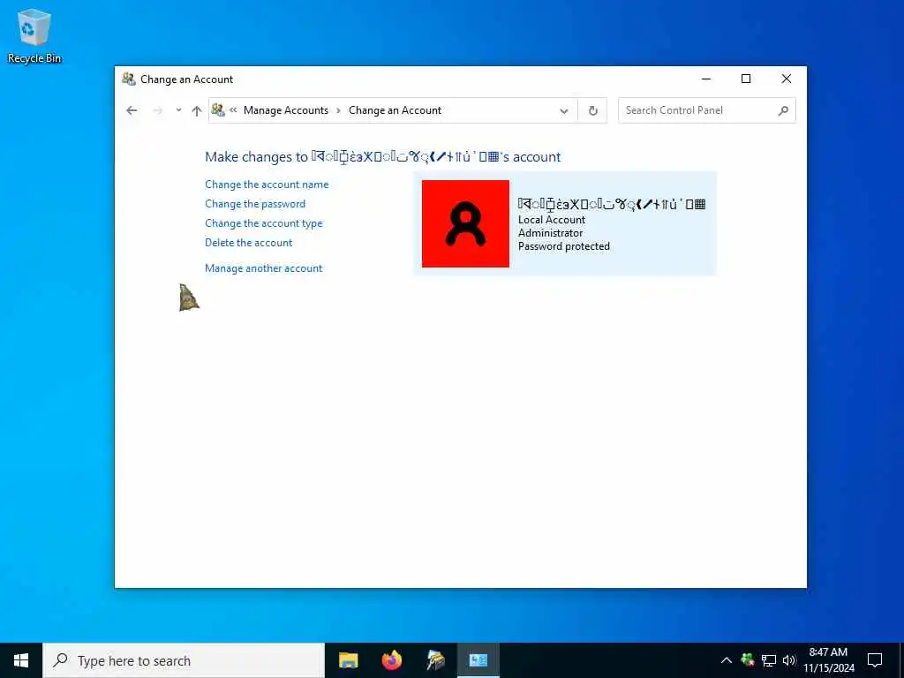Click the Password protected label

point(564,246)
